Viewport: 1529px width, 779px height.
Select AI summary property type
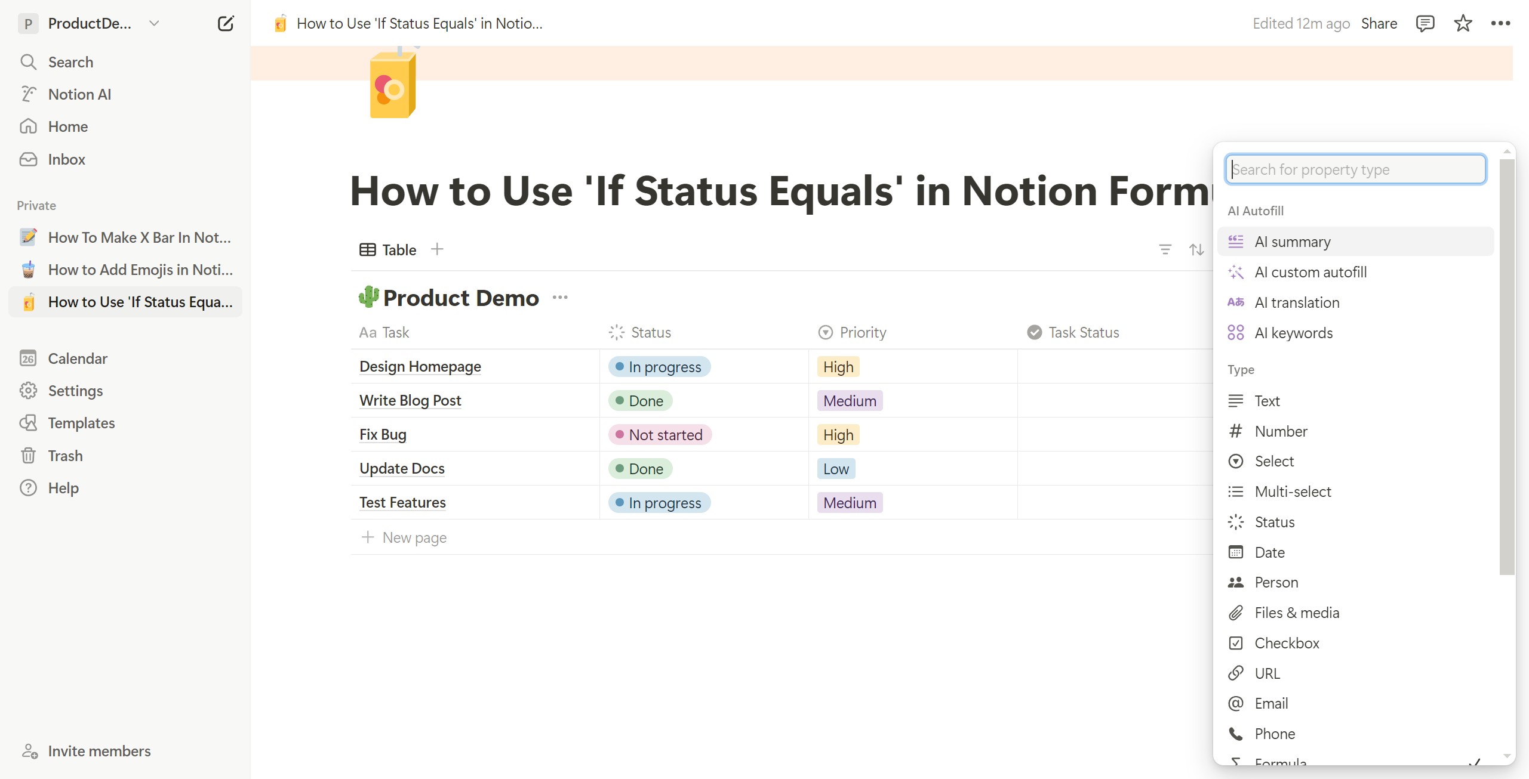(x=1355, y=242)
